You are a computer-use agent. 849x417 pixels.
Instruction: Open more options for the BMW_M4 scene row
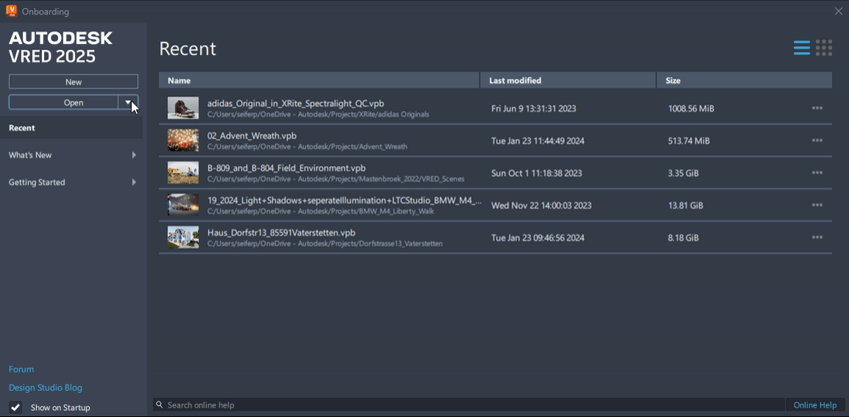coord(817,206)
